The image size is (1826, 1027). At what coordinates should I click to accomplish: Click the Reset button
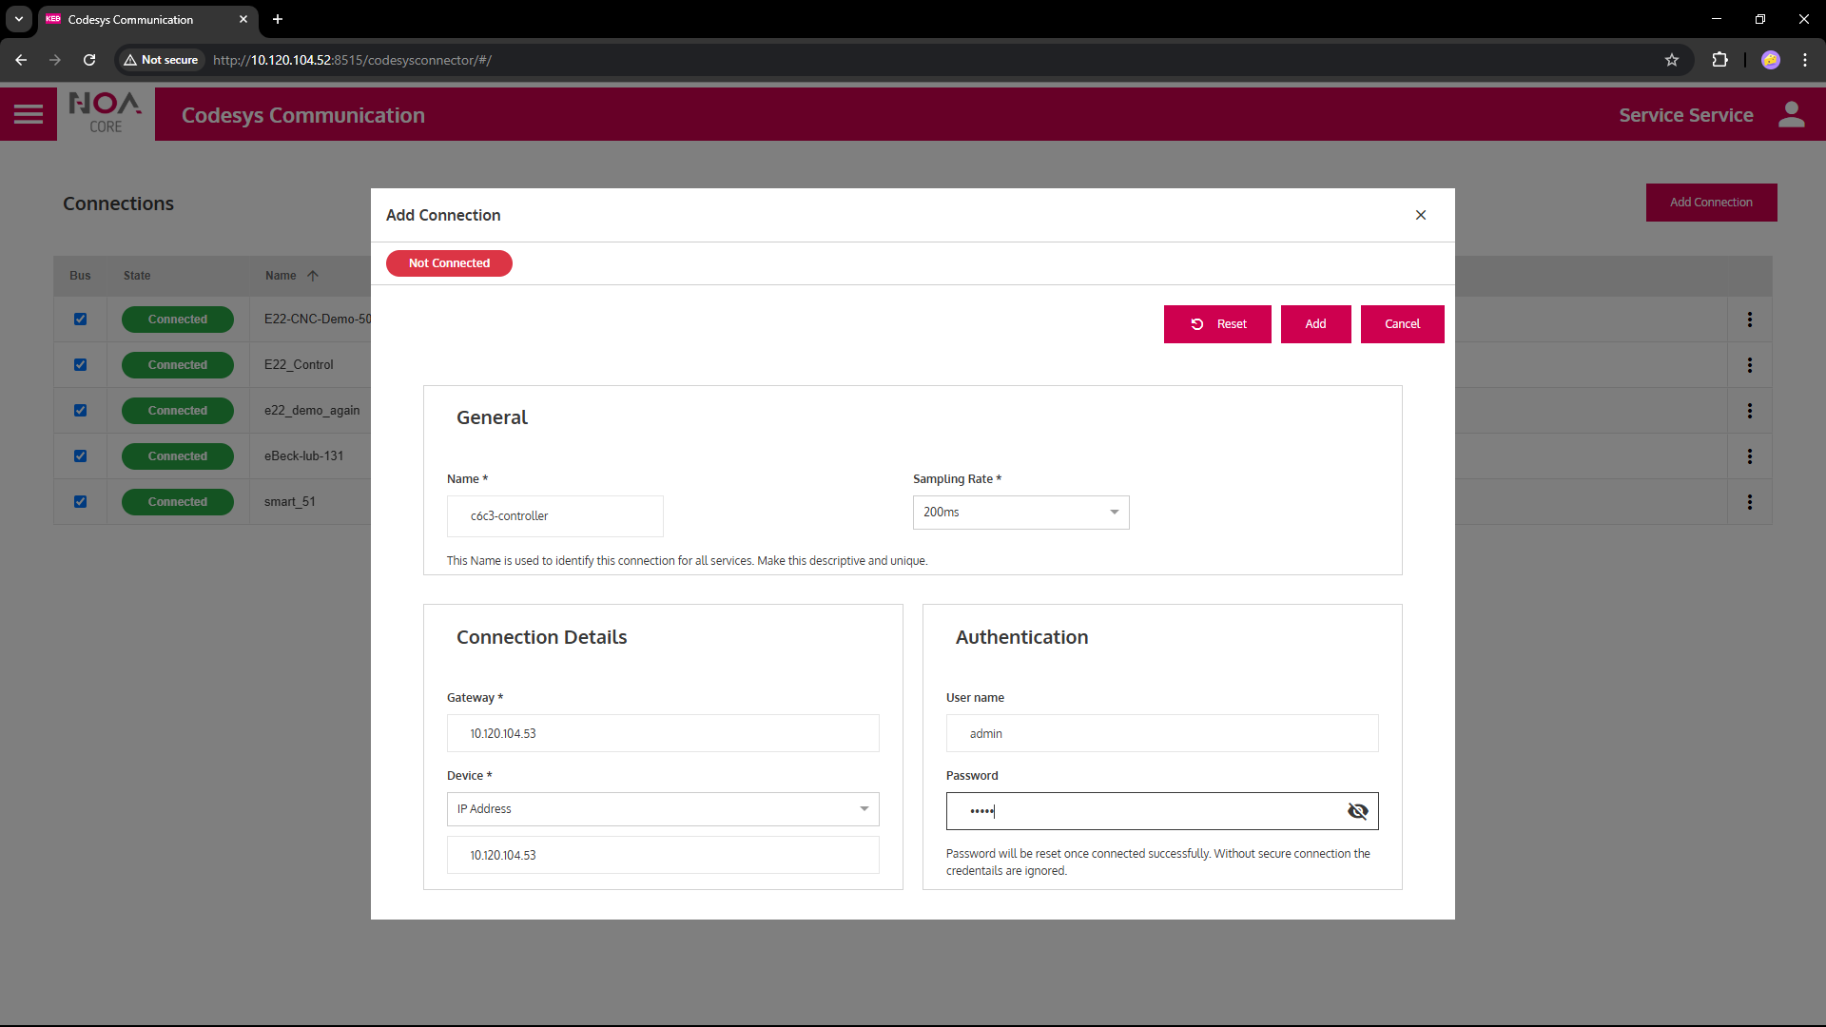tap(1216, 324)
